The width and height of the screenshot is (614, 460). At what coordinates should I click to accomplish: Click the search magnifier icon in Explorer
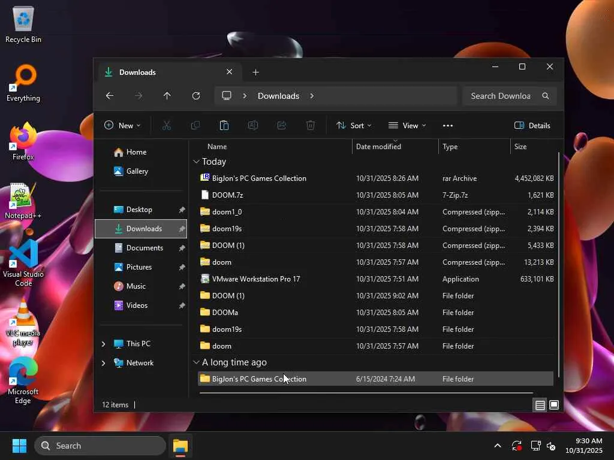click(546, 96)
